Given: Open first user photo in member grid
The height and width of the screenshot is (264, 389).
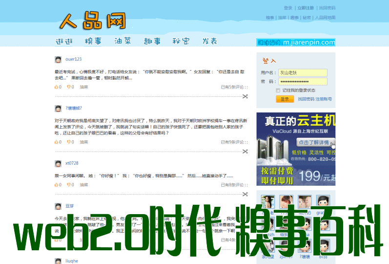Looking at the screenshot, I should point(268,201).
